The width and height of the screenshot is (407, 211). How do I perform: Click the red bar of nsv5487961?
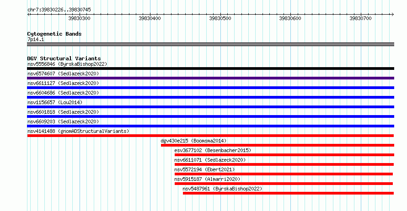point(289,193)
